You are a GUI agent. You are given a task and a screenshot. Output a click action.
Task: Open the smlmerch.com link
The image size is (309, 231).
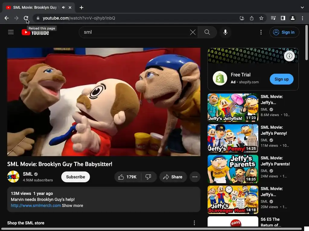pos(36,205)
